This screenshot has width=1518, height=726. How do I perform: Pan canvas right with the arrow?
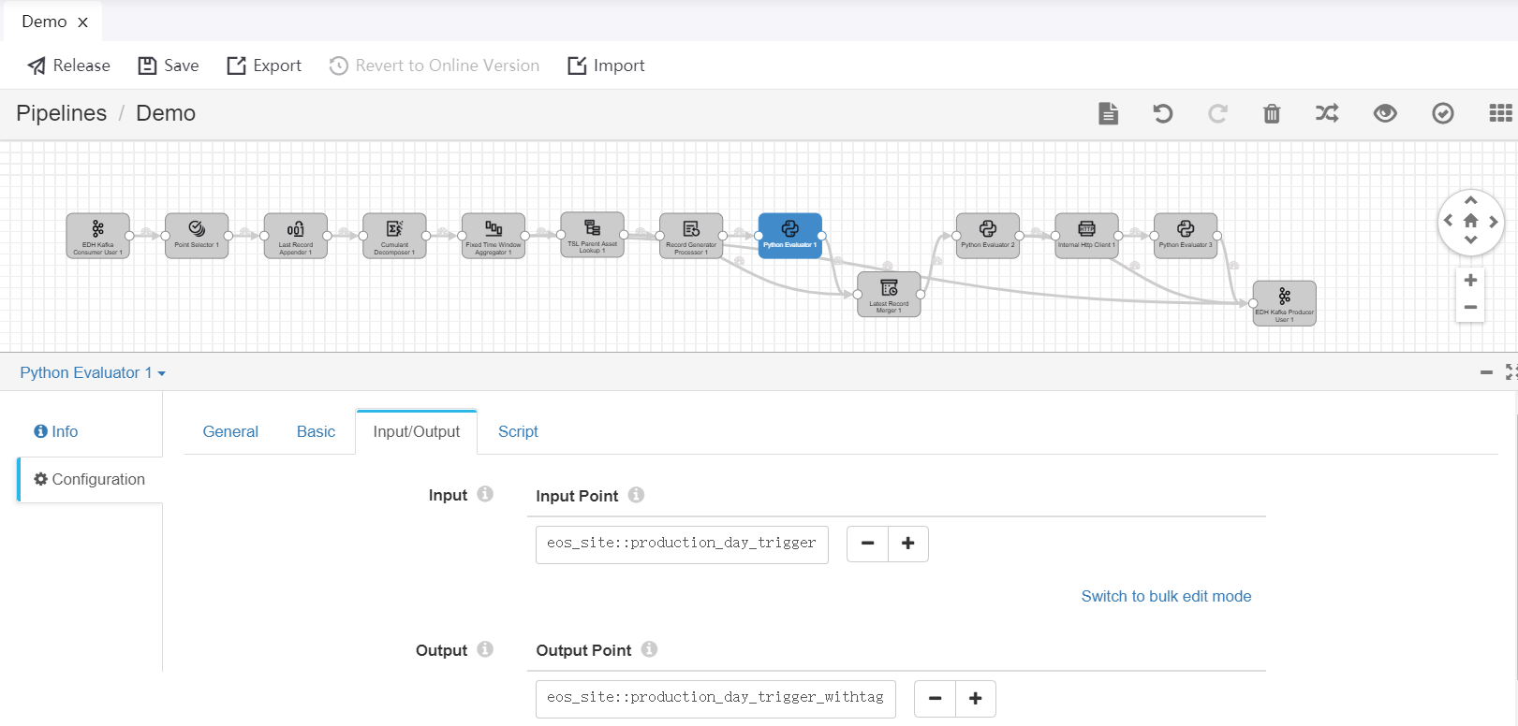1493,221
